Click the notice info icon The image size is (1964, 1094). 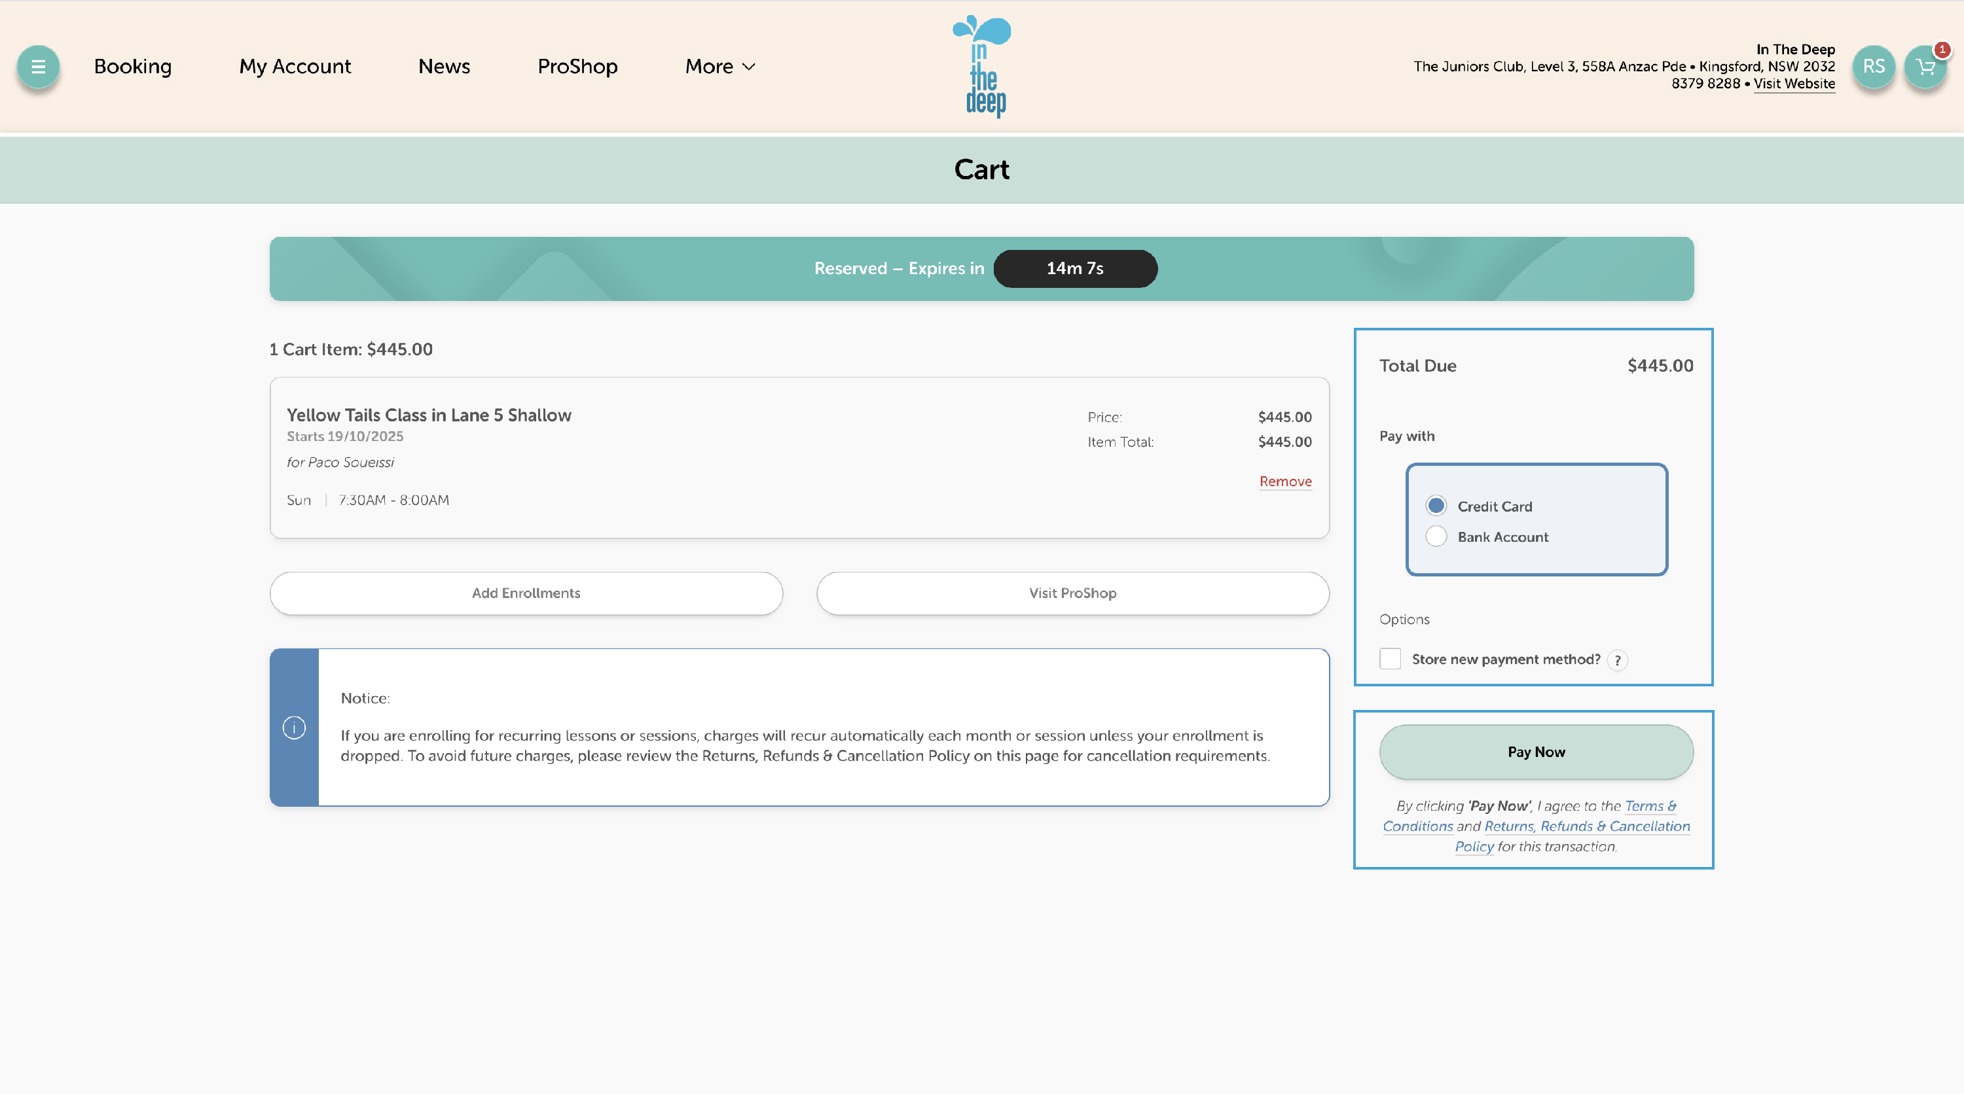(293, 727)
